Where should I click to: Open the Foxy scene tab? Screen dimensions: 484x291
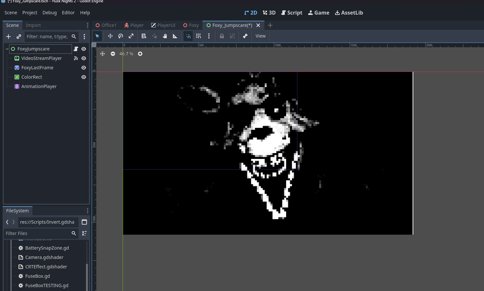(191, 25)
